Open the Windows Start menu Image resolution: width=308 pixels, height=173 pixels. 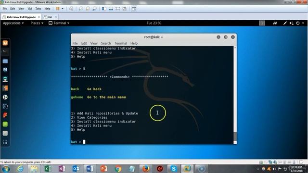pos(6,169)
